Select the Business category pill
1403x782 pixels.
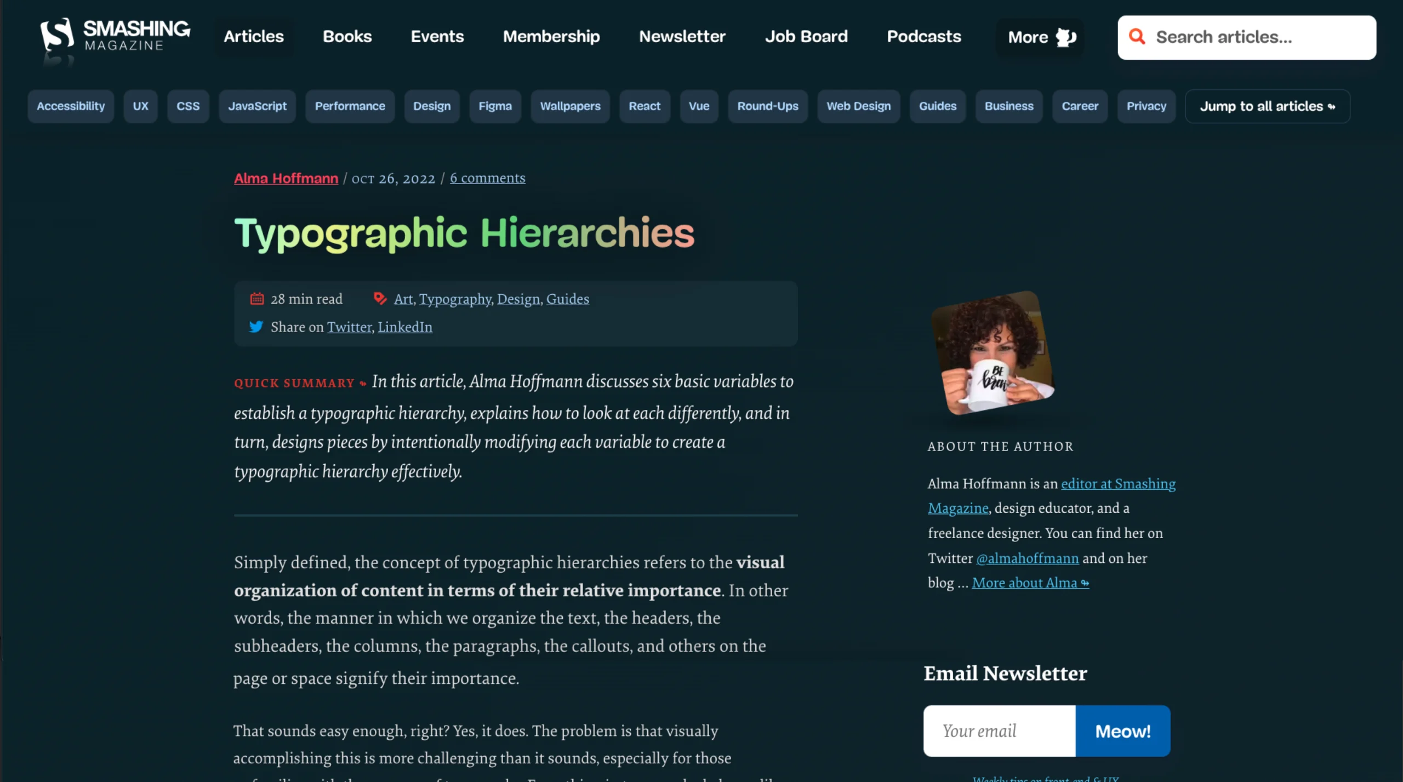[x=1008, y=106]
